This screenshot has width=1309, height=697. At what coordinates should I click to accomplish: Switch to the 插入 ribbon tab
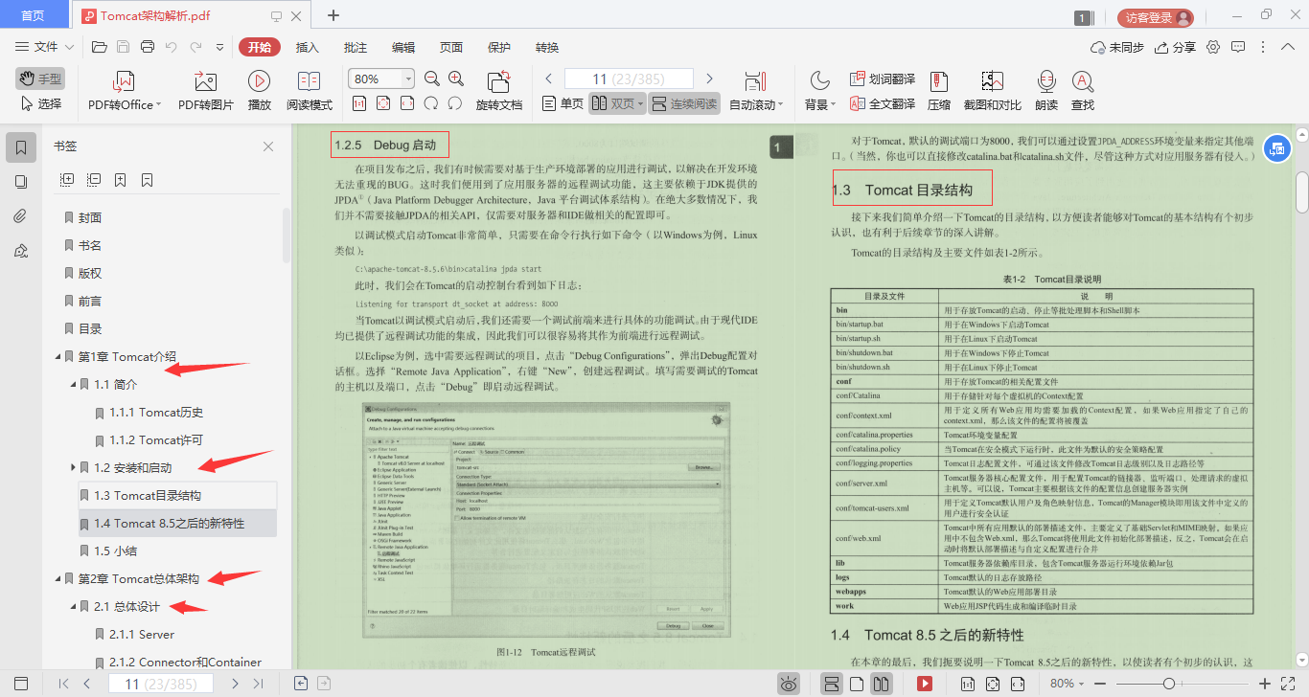click(x=306, y=46)
